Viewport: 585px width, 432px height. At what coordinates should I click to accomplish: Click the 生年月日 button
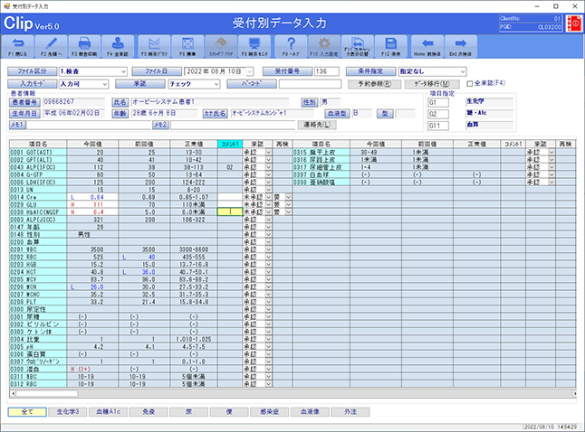(x=24, y=114)
